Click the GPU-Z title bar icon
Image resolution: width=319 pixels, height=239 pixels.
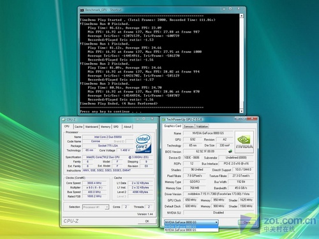[x=164, y=120]
